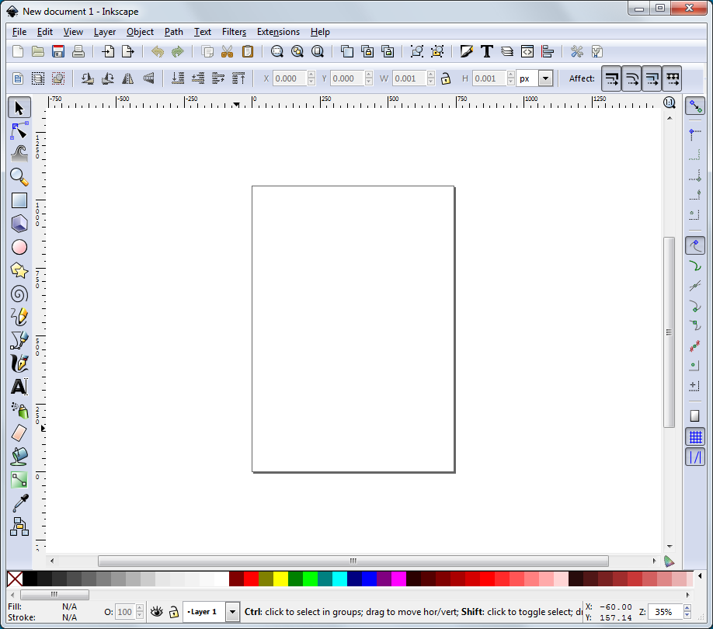Click the zoom 1:1 canvas corner button

669,103
